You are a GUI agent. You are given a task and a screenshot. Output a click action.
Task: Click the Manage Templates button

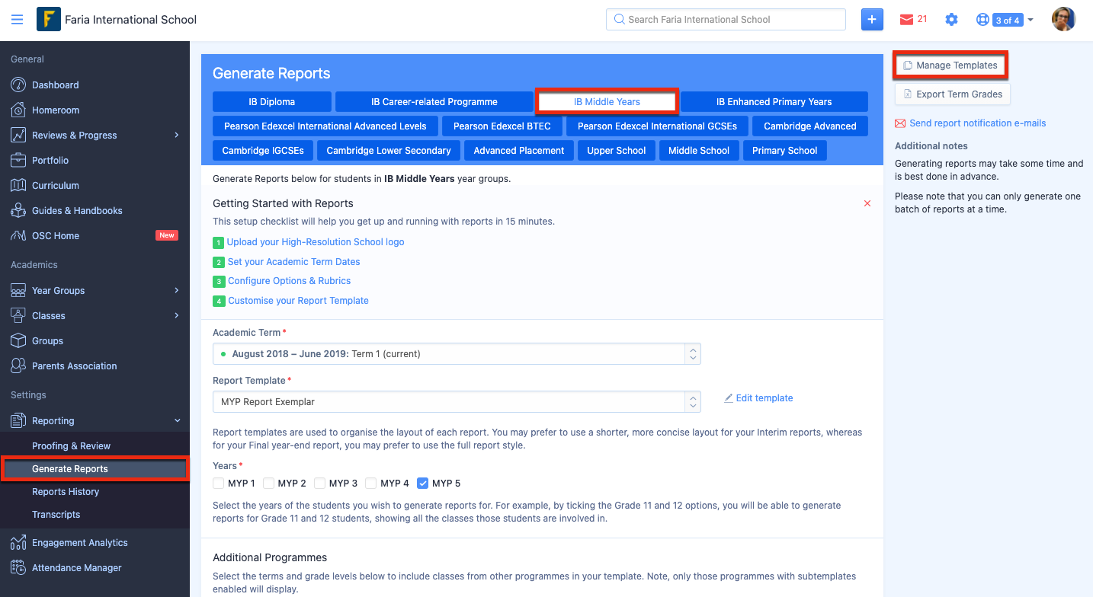coord(950,65)
